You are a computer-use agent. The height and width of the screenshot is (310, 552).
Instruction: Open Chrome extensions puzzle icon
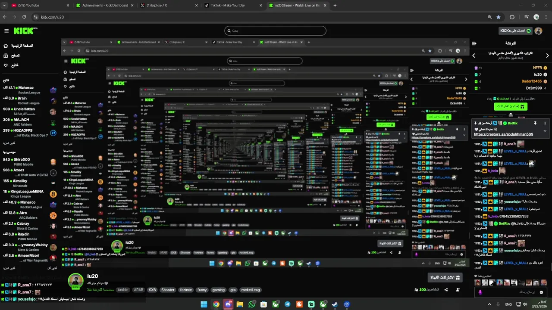point(512,17)
